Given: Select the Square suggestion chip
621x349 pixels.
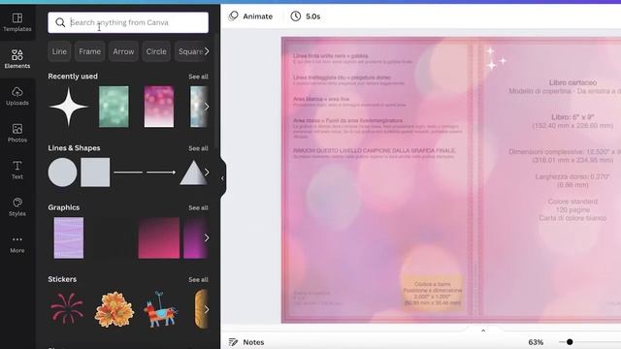Looking at the screenshot, I should point(190,51).
